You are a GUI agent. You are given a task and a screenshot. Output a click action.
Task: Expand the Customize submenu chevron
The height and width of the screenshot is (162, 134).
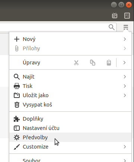click(125, 147)
